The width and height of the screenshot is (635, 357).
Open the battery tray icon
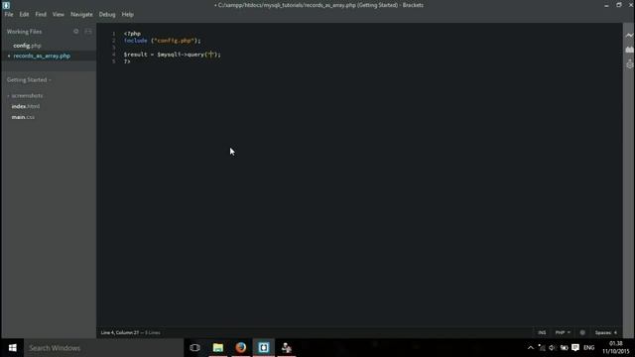click(564, 348)
